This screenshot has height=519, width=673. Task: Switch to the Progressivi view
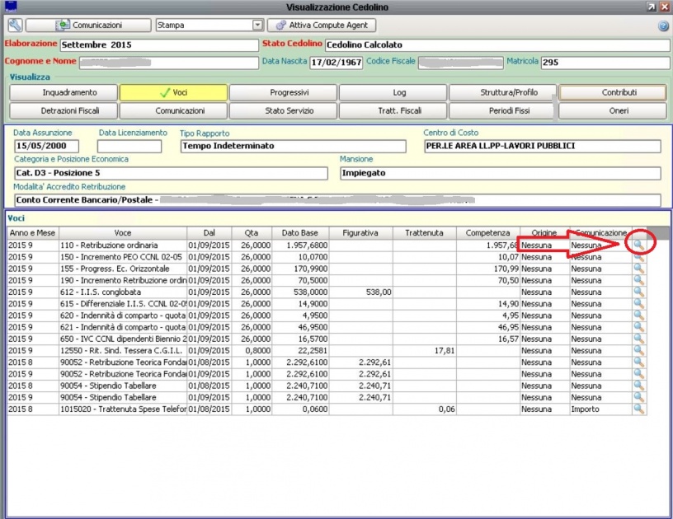[x=284, y=93]
